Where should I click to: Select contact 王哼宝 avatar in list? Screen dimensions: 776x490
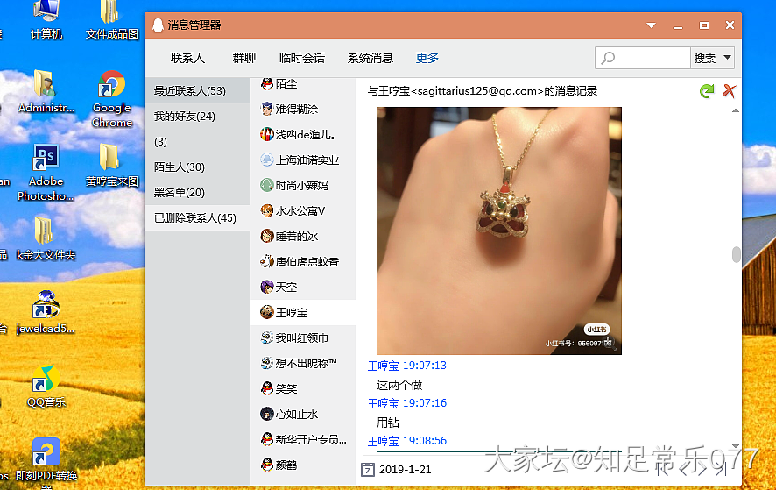tap(267, 312)
